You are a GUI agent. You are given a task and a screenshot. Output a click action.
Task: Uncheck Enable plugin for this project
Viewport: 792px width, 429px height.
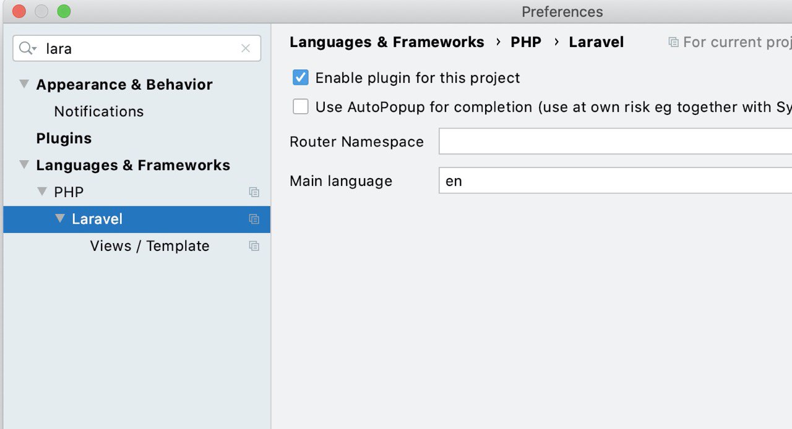click(x=301, y=78)
